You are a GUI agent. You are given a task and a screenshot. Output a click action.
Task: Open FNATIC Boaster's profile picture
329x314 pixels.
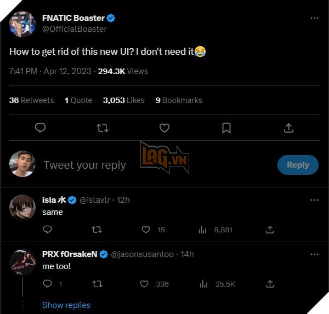[x=22, y=24]
